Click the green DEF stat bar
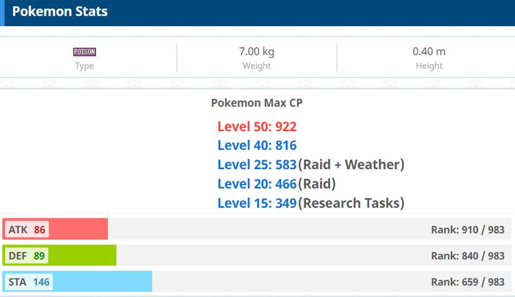515x297 pixels. point(59,255)
